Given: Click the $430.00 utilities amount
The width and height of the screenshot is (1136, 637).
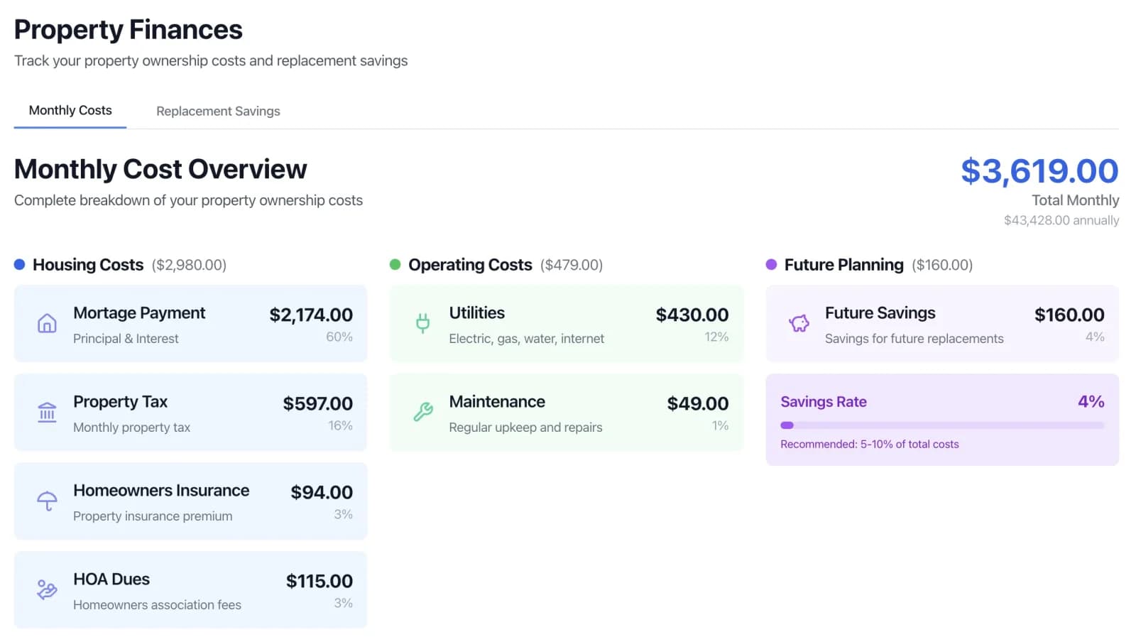Looking at the screenshot, I should (x=692, y=315).
